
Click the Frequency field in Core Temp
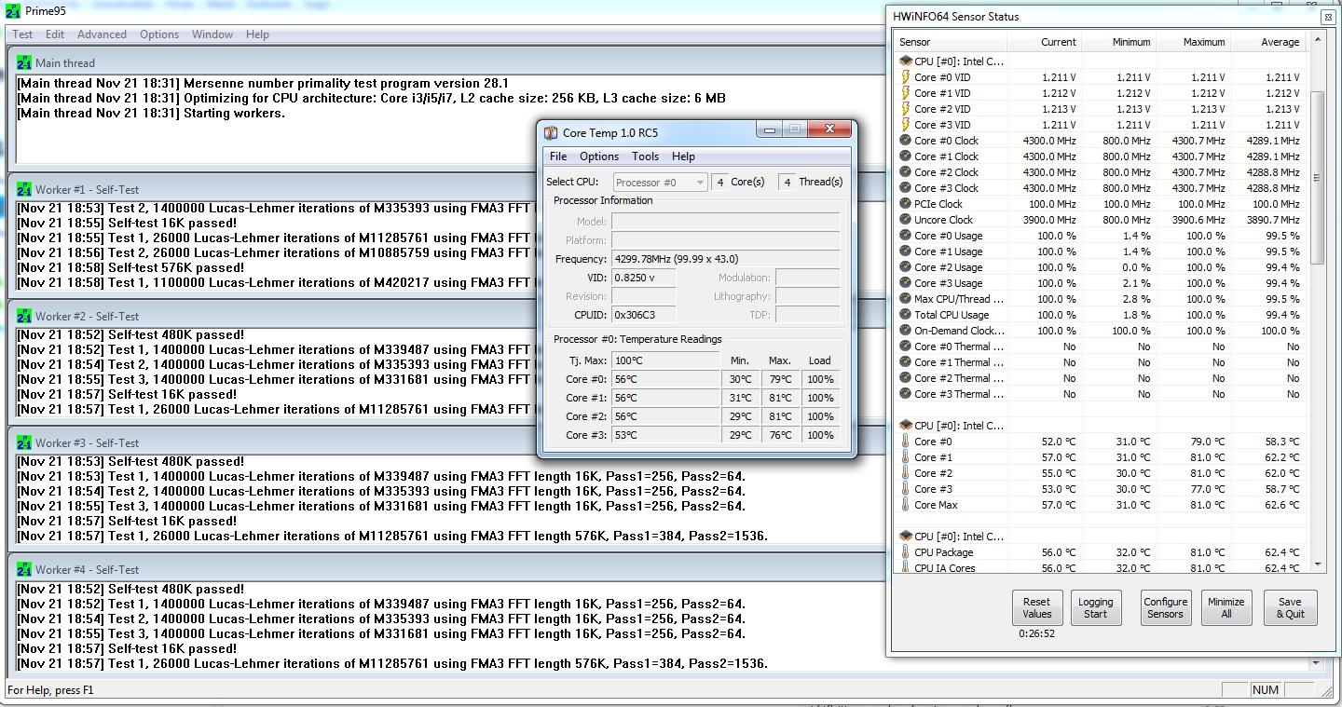[x=725, y=259]
